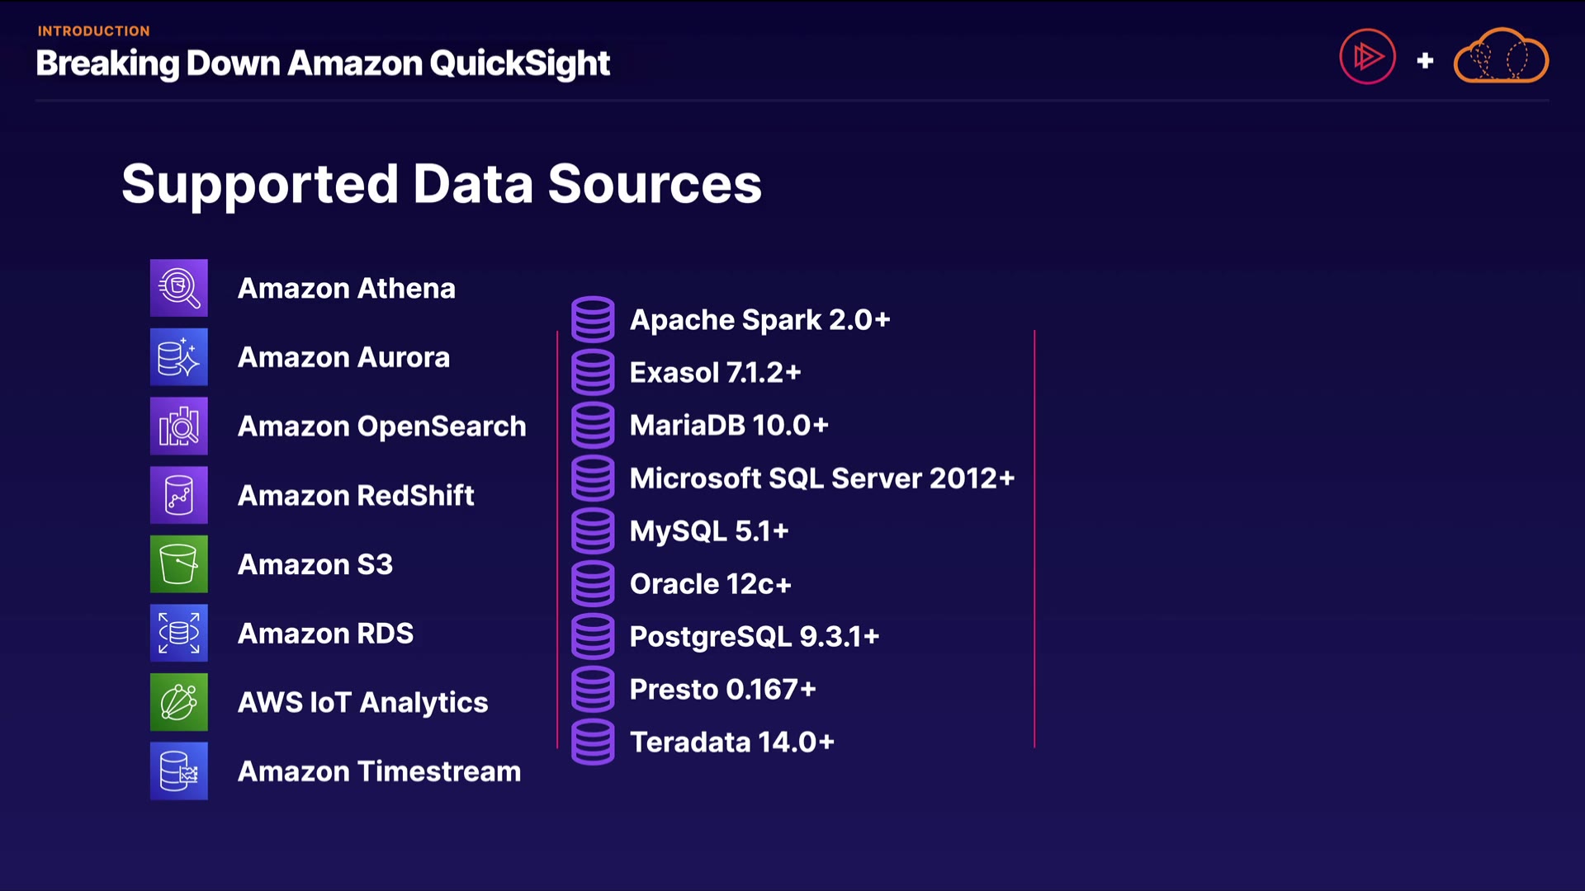Click the Amazon Timestream icon
1585x891 pixels.
coord(178,771)
